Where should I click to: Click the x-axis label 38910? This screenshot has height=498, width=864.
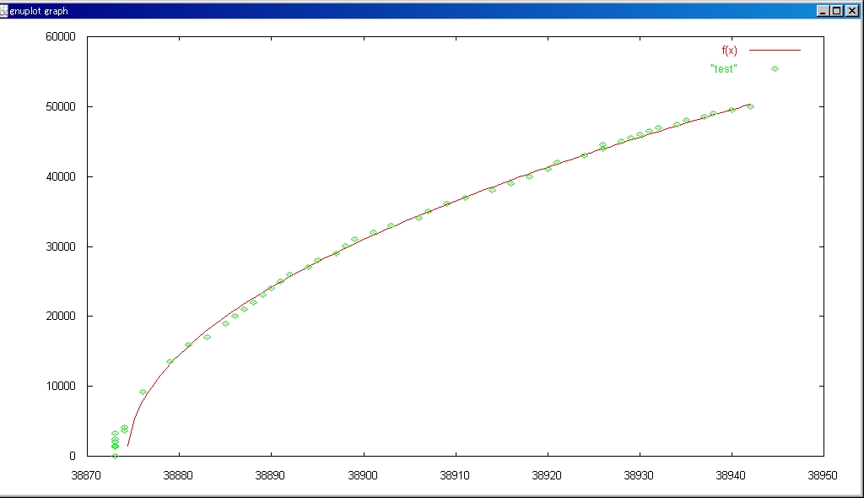[x=455, y=475]
